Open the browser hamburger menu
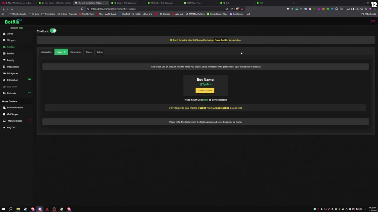Screen dimensions: 378x212 (x=374, y=9)
